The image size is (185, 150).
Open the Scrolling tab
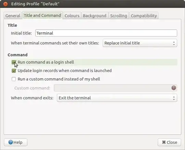tap(119, 15)
